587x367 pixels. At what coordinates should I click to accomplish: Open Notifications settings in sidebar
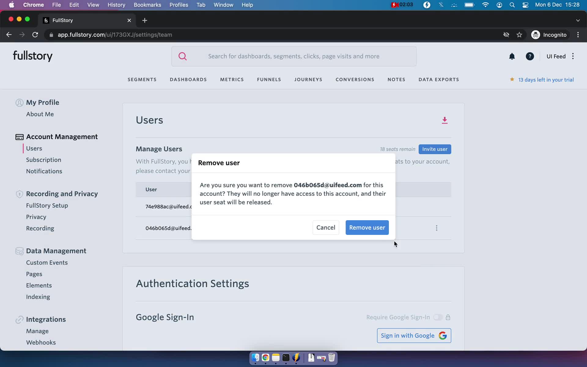tap(44, 171)
